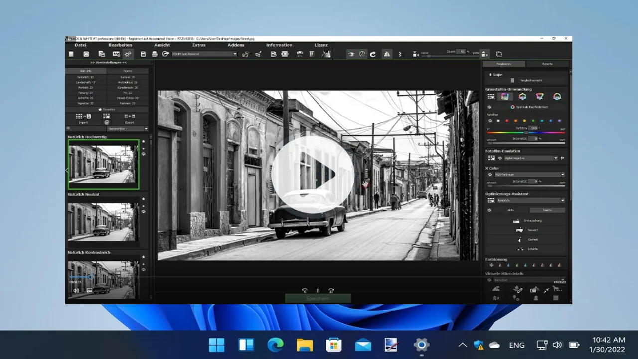The height and width of the screenshot is (359, 638).
Task: Switch to the Finalisieren tab
Action: [x=504, y=64]
